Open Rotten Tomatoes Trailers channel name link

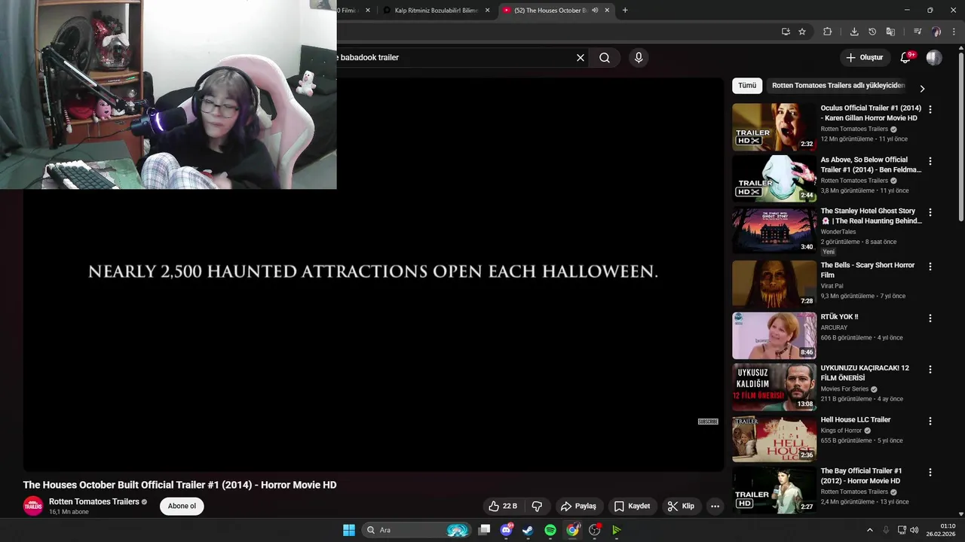coord(94,501)
